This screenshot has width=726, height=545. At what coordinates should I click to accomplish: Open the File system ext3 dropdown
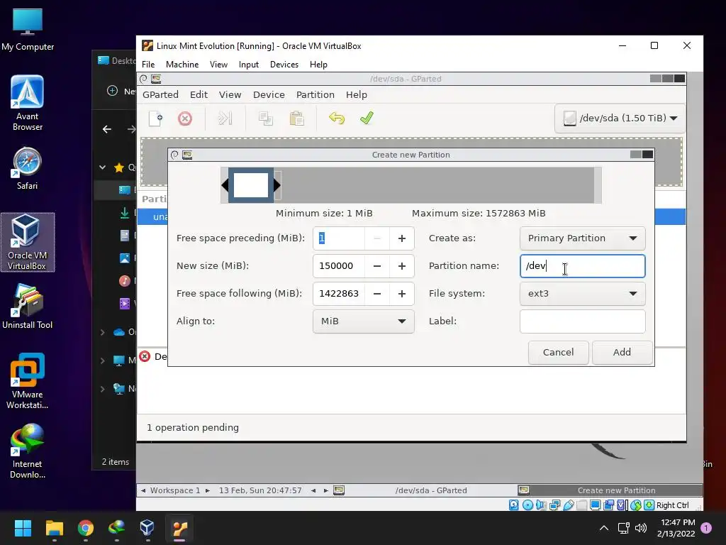[583, 293]
